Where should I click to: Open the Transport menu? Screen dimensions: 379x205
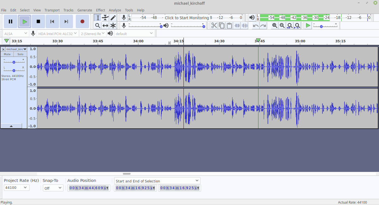pyautogui.click(x=52, y=10)
